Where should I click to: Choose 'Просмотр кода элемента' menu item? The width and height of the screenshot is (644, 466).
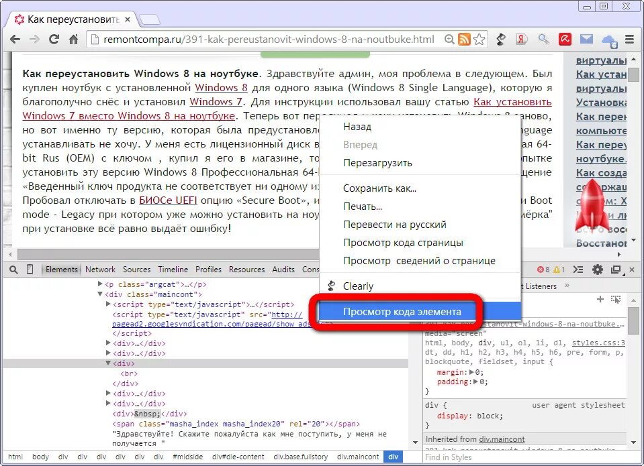coord(420,312)
